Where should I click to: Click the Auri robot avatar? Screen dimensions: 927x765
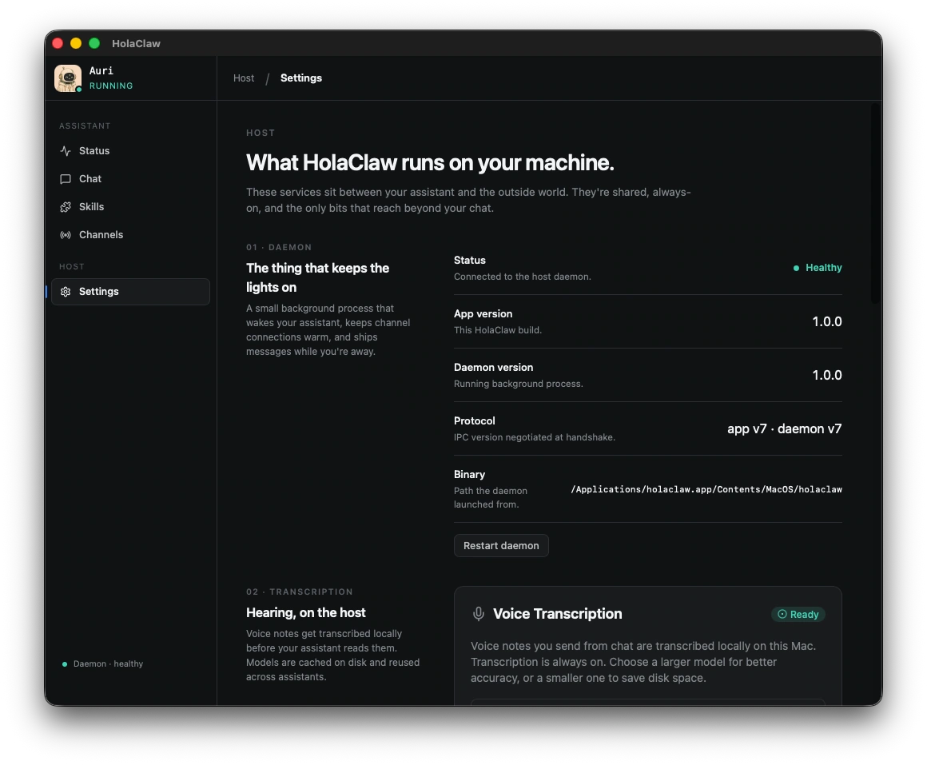coord(68,78)
